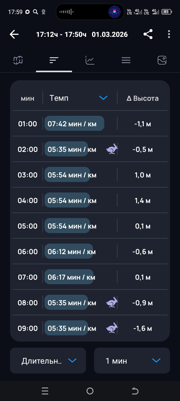Screen dimensions: 180x401
Task: Tap the Android home navigation button
Action: coord(90,391)
